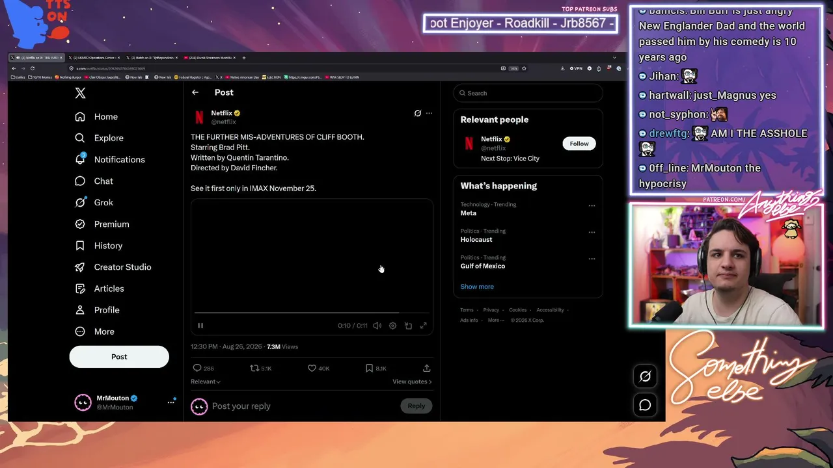Open options for the Holocaust trend
The height and width of the screenshot is (468, 833).
pos(592,232)
